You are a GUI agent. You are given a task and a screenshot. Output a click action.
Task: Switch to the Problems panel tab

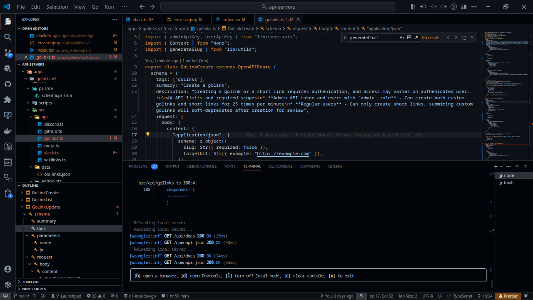pyautogui.click(x=138, y=166)
